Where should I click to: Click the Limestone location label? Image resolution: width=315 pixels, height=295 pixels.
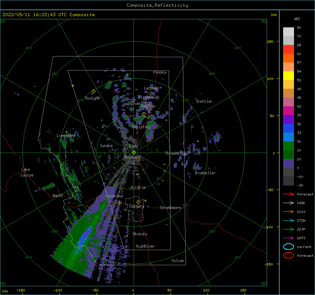click(x=66, y=135)
